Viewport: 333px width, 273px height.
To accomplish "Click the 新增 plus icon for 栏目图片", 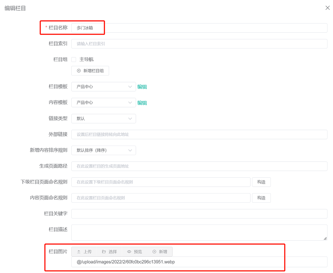I will (160, 252).
